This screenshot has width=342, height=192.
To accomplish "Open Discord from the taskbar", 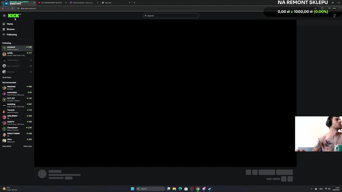I will (204, 189).
